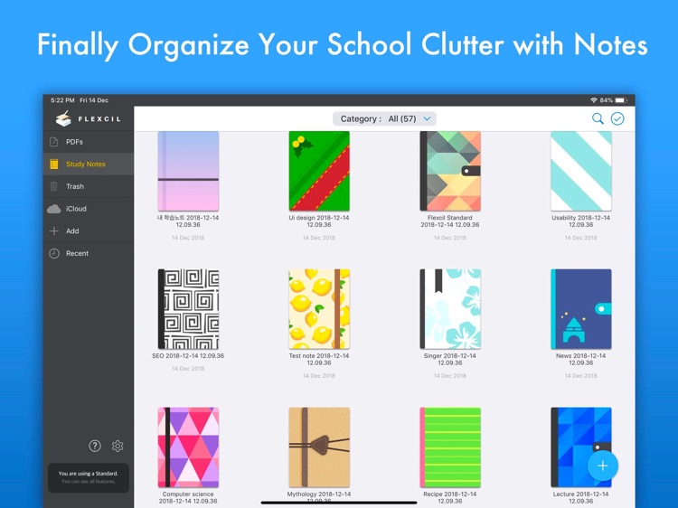Image resolution: width=678 pixels, height=508 pixels.
Task: Click the 'SEO 2018-12-14 12.09.36' title text
Action: pos(188,356)
